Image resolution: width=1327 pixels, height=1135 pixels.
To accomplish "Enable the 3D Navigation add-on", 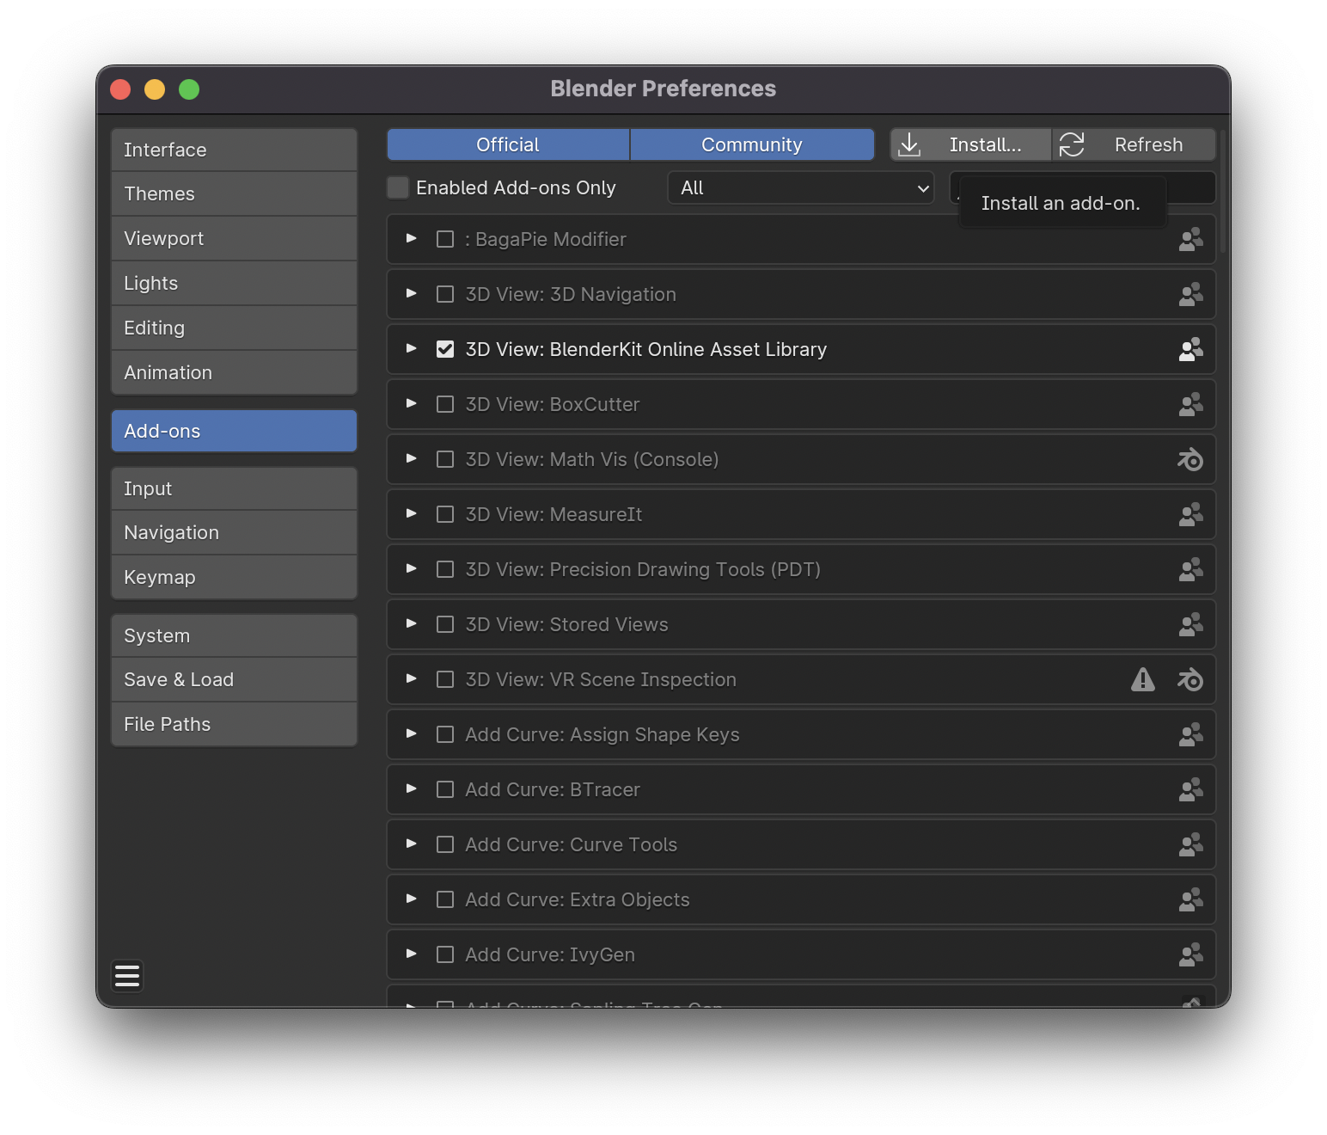I will tap(445, 294).
